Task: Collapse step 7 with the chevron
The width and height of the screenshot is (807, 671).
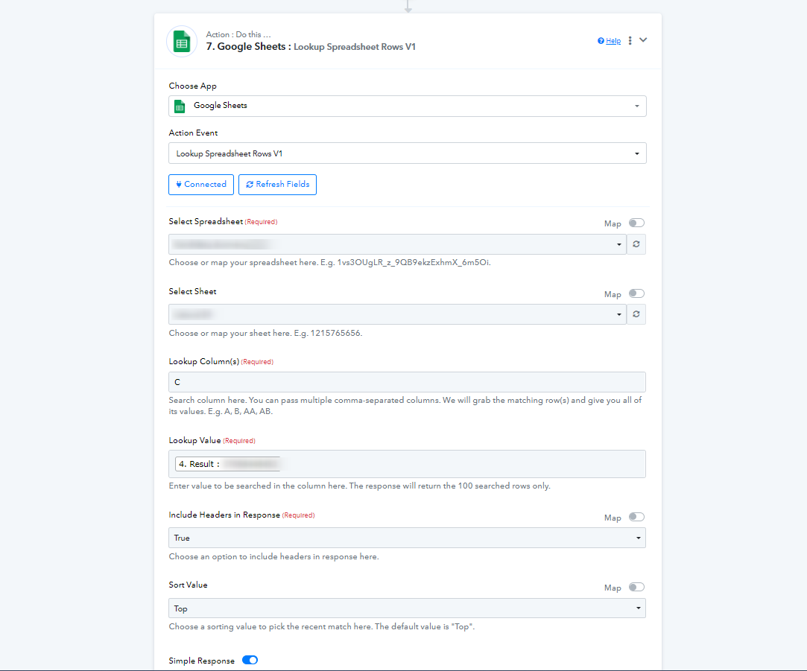Action: pyautogui.click(x=643, y=39)
